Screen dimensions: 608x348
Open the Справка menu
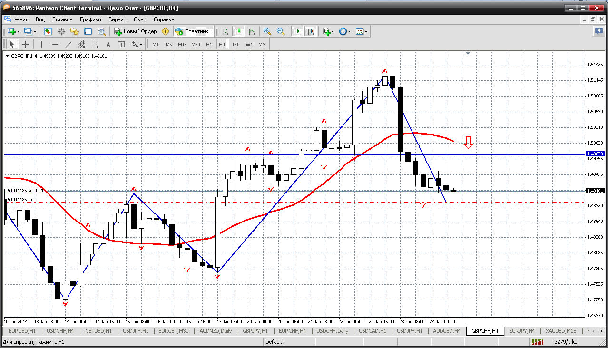pos(164,19)
